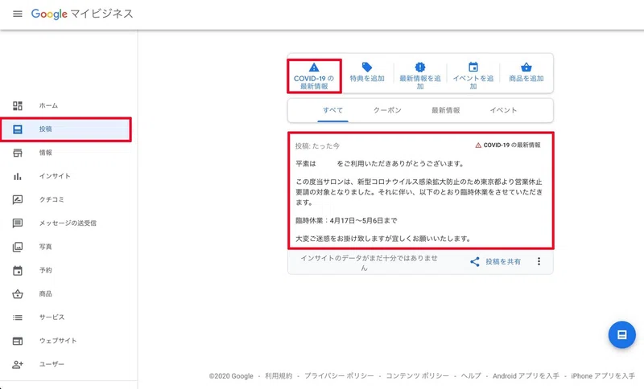Click the add latest update badge icon

click(x=419, y=67)
